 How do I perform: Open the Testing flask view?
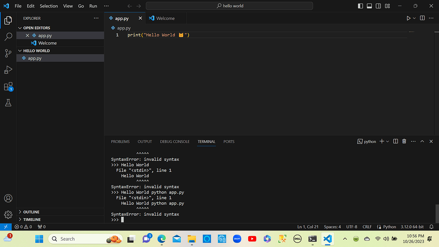point(8,103)
